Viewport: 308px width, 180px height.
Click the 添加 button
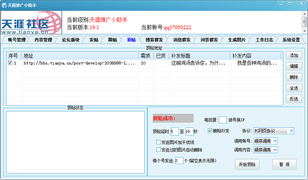tap(294, 55)
